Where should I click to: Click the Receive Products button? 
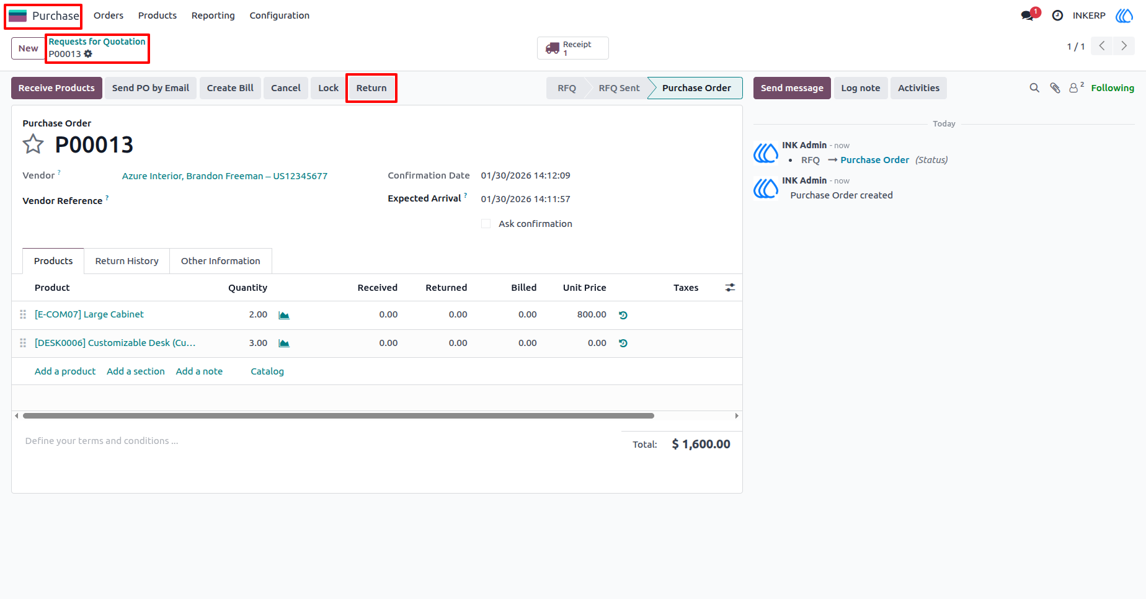[56, 88]
